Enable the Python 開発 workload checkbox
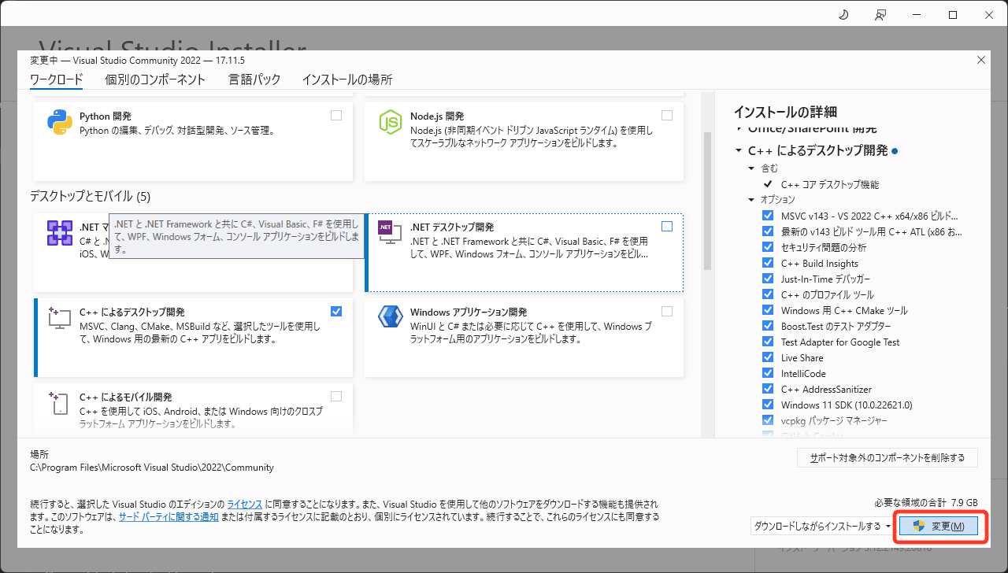This screenshot has height=573, width=1008. pyautogui.click(x=336, y=115)
